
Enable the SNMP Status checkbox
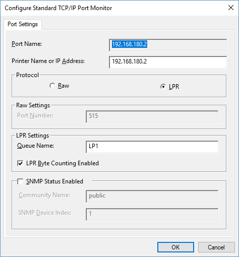tap(20, 181)
